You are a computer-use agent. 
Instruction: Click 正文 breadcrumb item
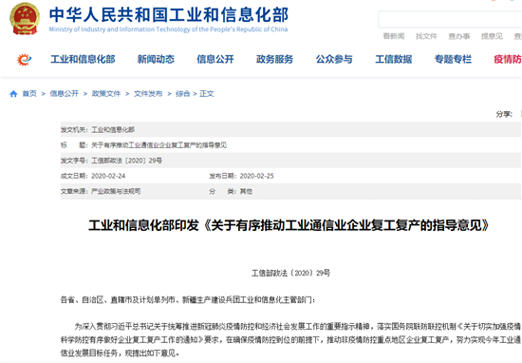(x=207, y=94)
